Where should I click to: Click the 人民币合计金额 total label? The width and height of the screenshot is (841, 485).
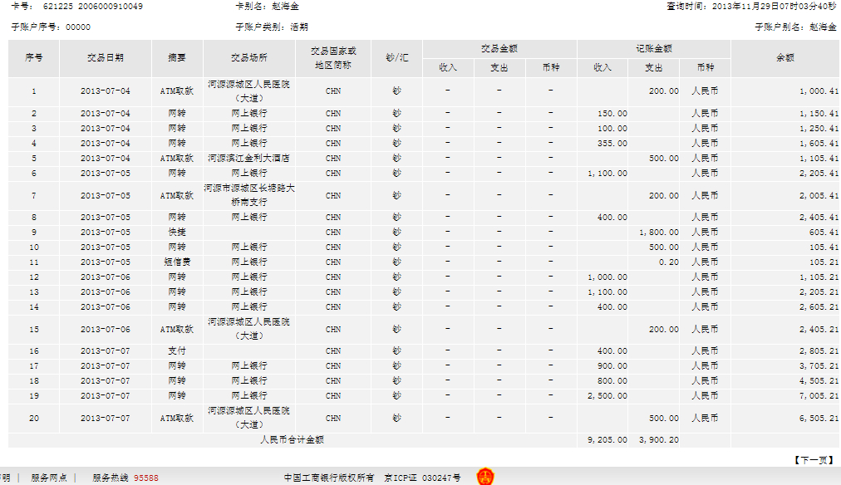coord(293,440)
